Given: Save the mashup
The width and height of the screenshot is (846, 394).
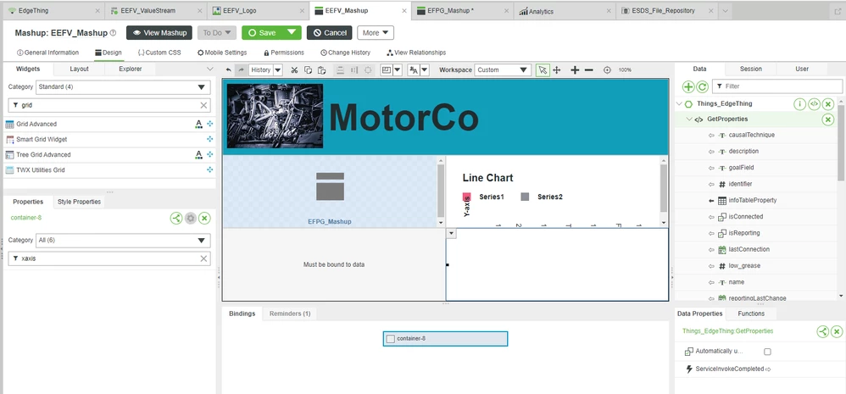Looking at the screenshot, I should click(262, 33).
